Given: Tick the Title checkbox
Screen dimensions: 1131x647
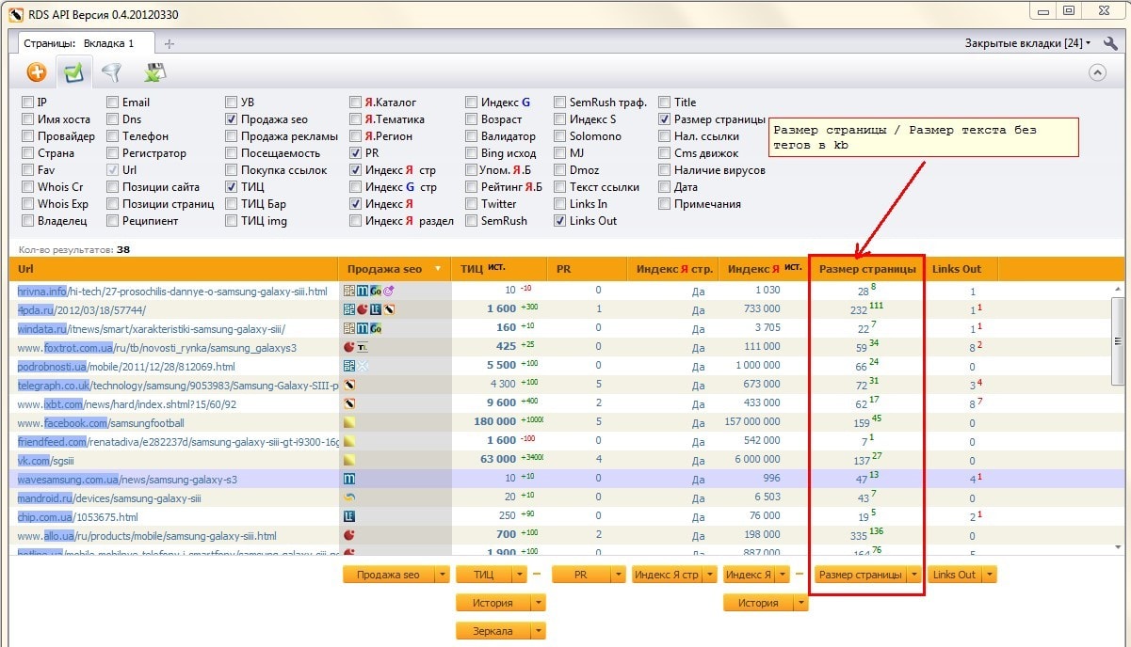Looking at the screenshot, I should click(x=665, y=103).
